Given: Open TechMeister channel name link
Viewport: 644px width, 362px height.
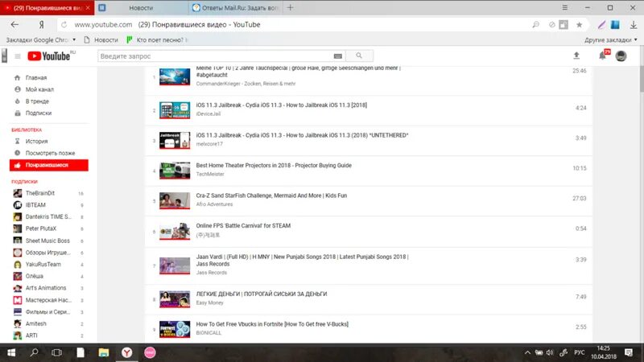Looking at the screenshot, I should pos(210,174).
